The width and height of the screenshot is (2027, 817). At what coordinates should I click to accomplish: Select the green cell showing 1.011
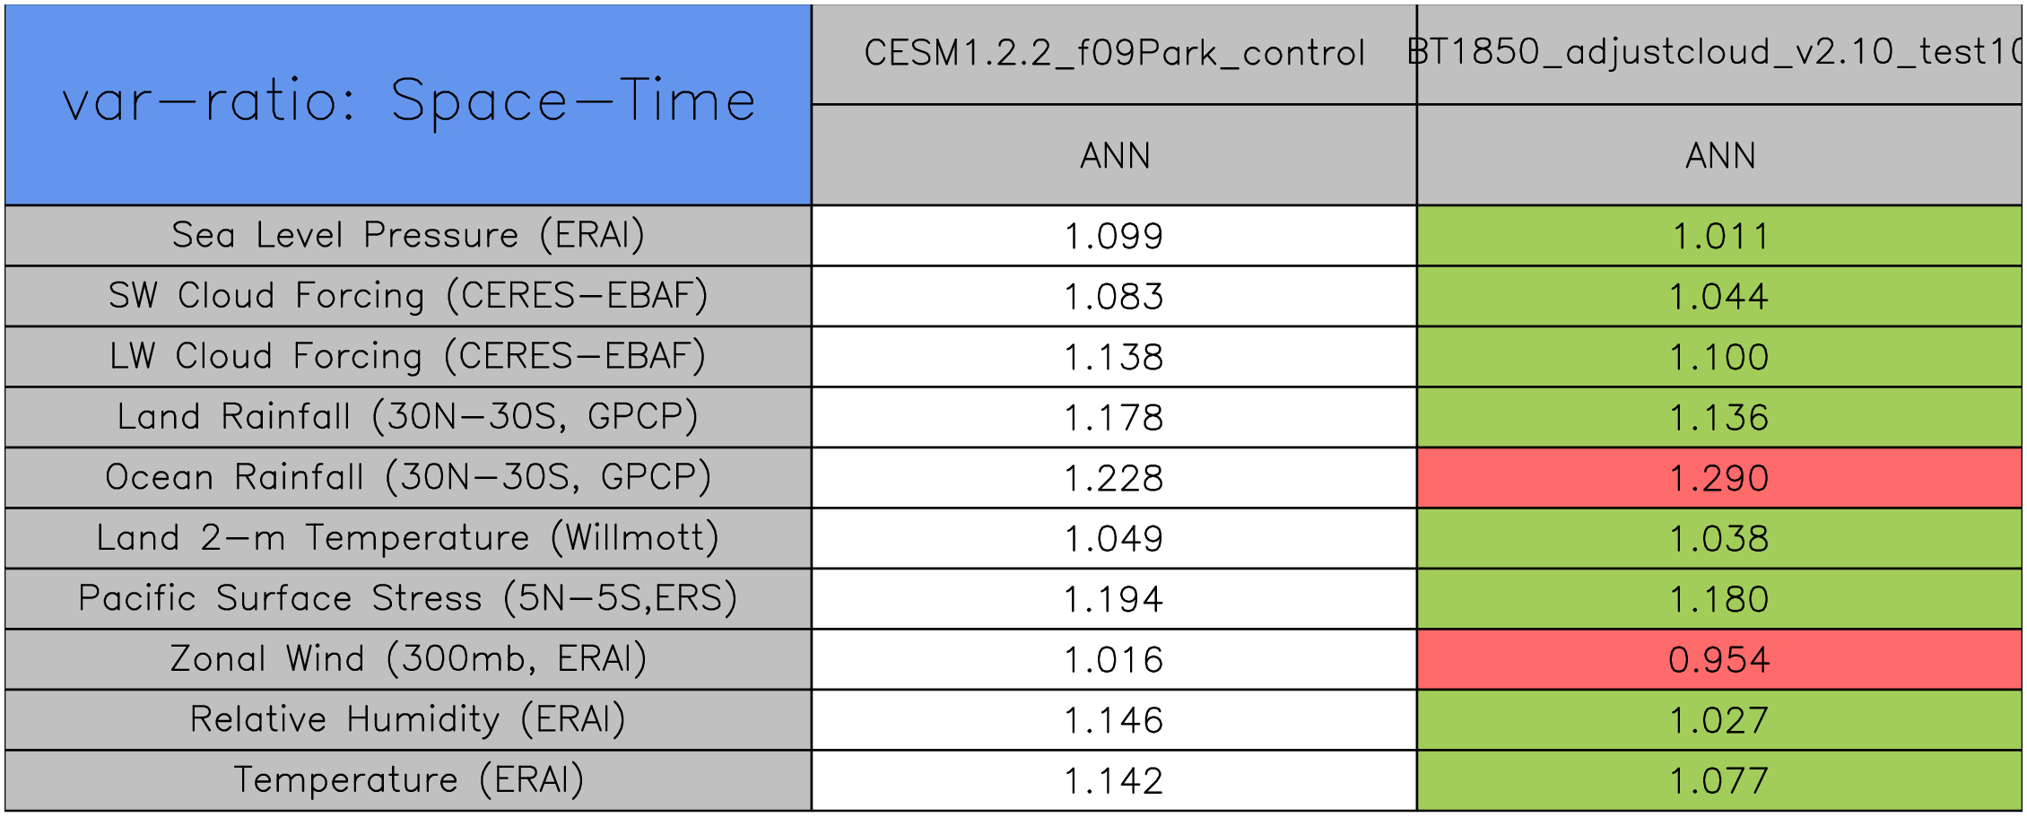pos(1718,236)
